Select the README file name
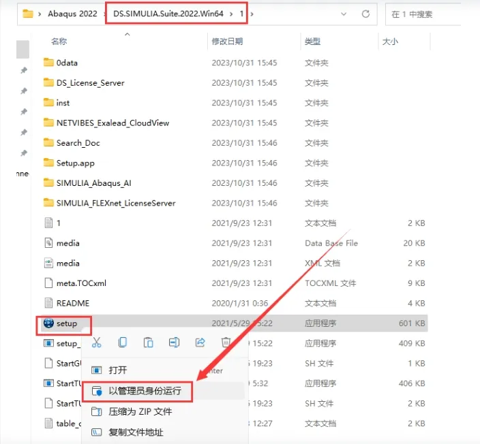Viewport: 480px width, 444px height. [73, 303]
